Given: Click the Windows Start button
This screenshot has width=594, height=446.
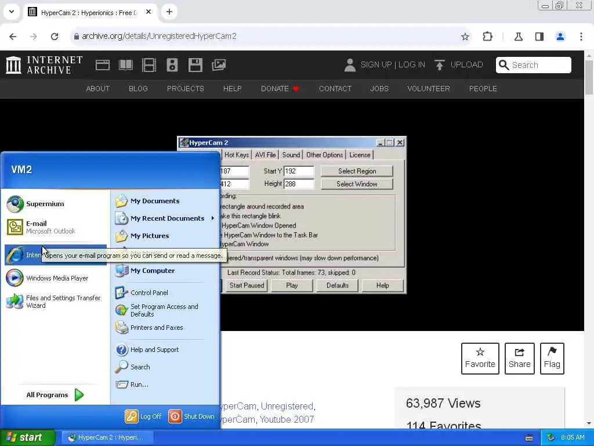Looking at the screenshot, I should 28,437.
